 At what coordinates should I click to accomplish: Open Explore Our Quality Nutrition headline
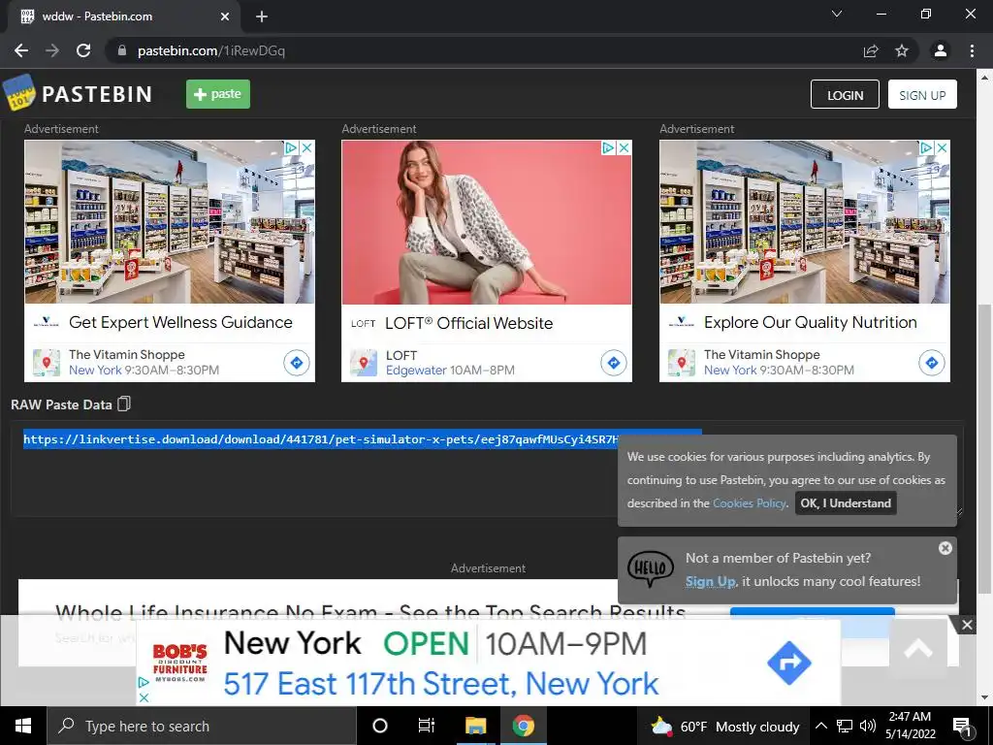point(810,322)
